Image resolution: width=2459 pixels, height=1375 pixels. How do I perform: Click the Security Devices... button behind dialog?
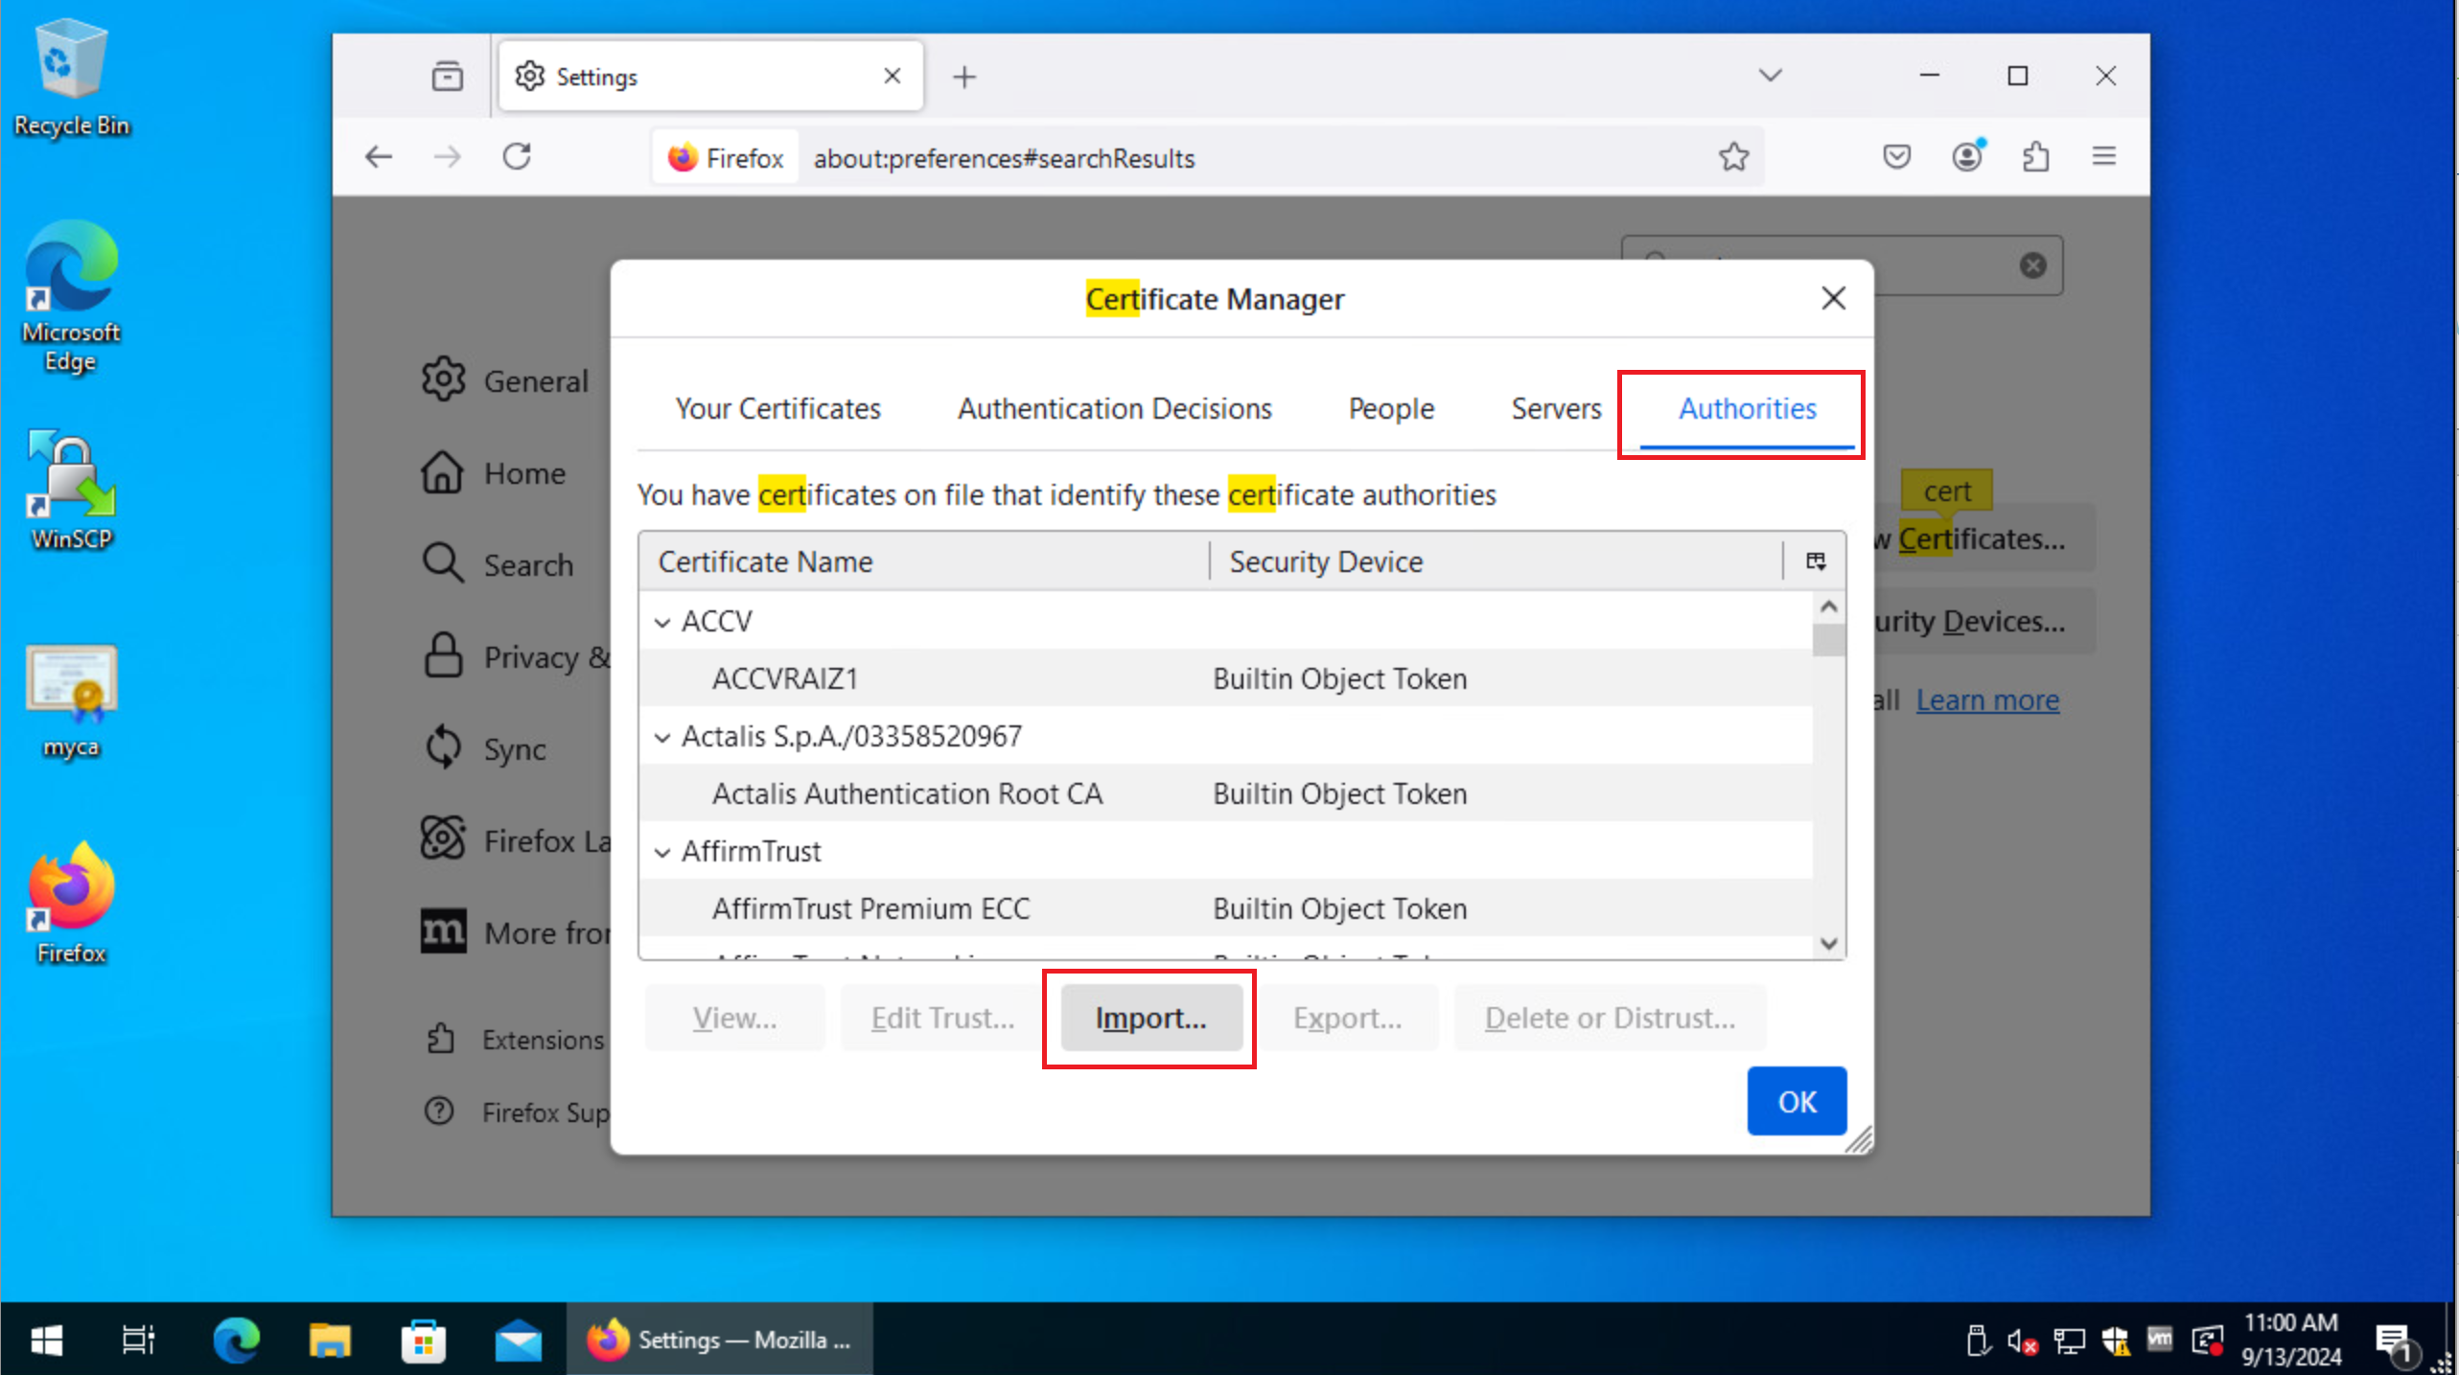pyautogui.click(x=1984, y=622)
